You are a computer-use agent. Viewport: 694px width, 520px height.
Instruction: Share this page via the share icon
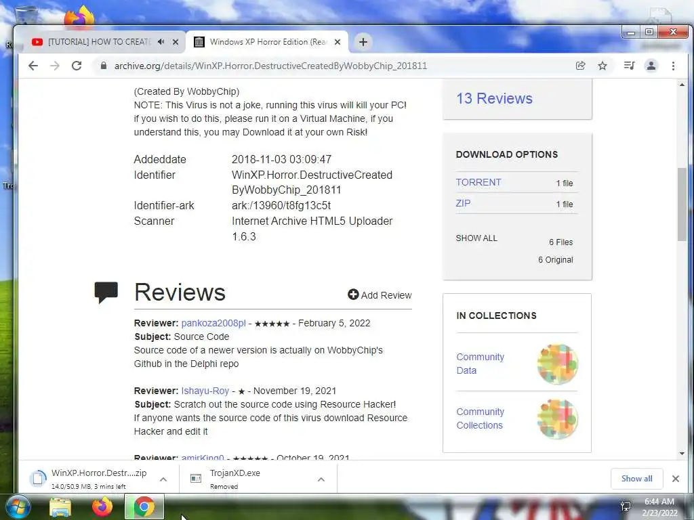pyautogui.click(x=580, y=66)
